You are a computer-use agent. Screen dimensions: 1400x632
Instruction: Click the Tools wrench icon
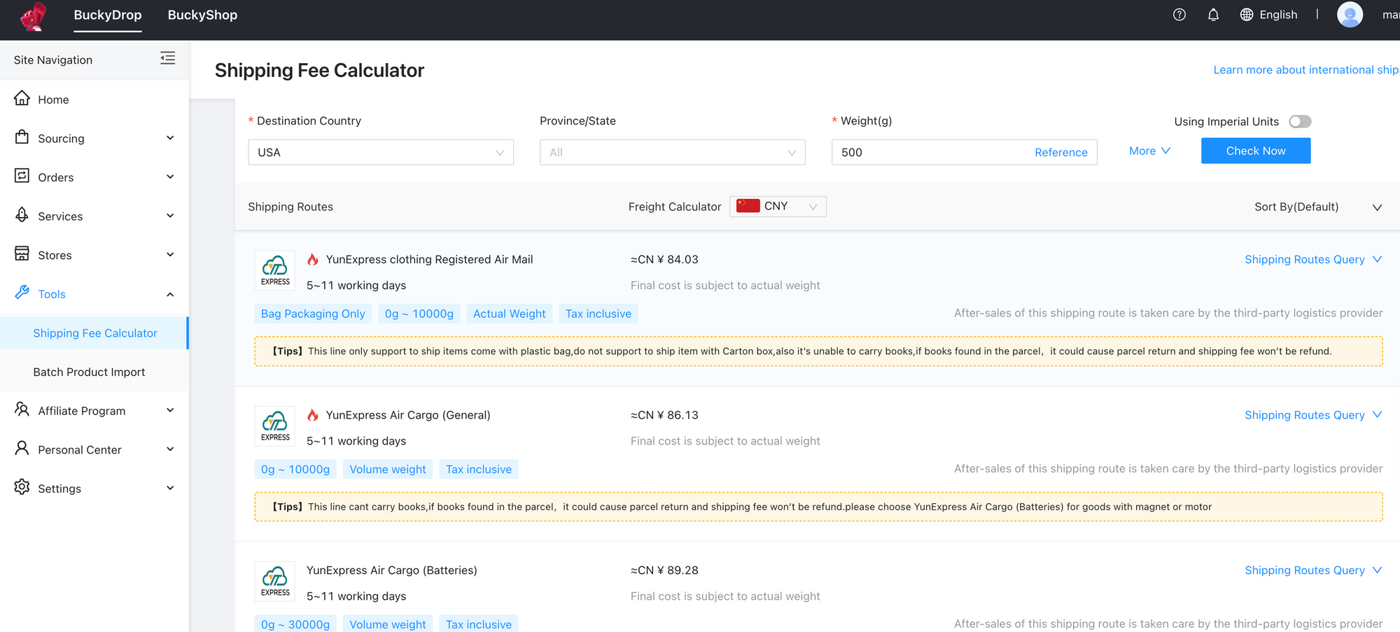22,293
